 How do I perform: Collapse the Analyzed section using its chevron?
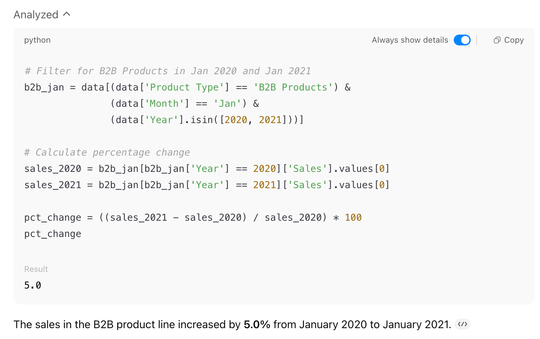tap(67, 14)
